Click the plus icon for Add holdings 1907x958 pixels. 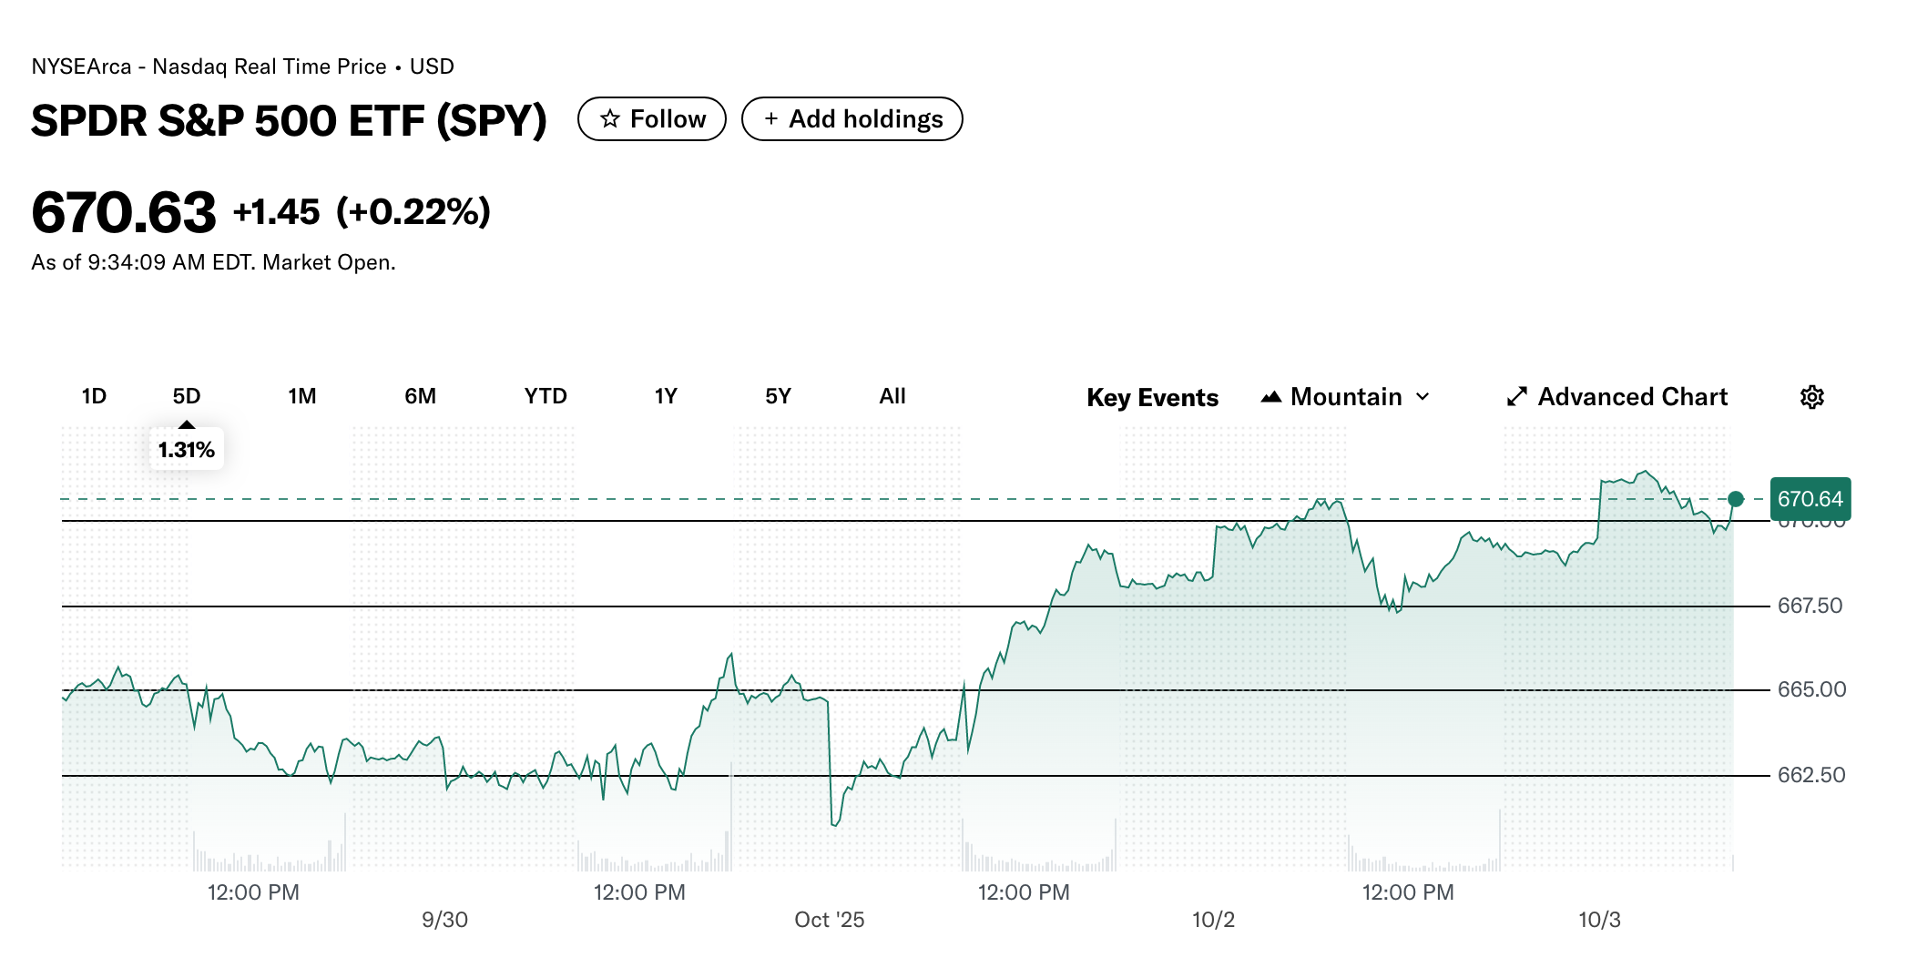(x=771, y=119)
